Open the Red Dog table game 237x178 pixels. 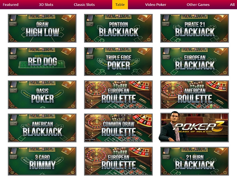pos(42,62)
